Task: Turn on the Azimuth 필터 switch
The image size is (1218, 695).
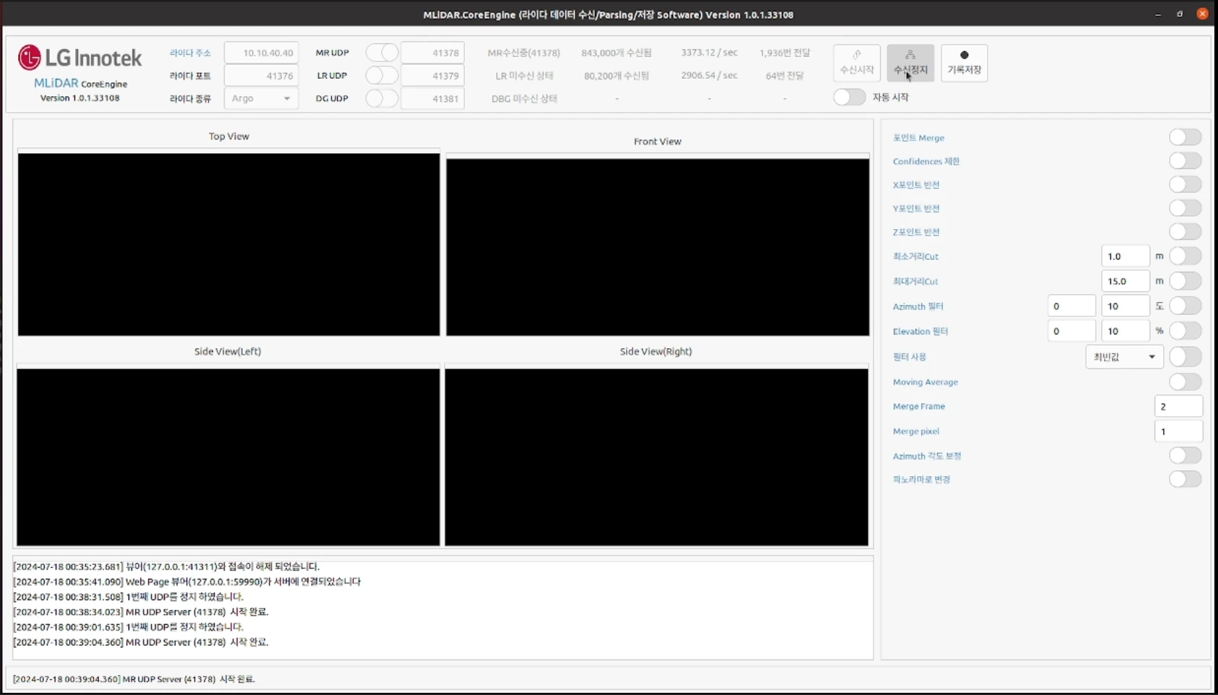Action: coord(1185,306)
